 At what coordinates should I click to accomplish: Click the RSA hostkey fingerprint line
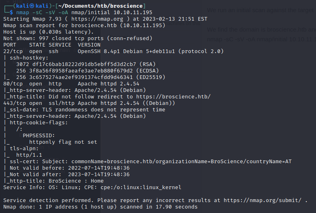click(86, 64)
